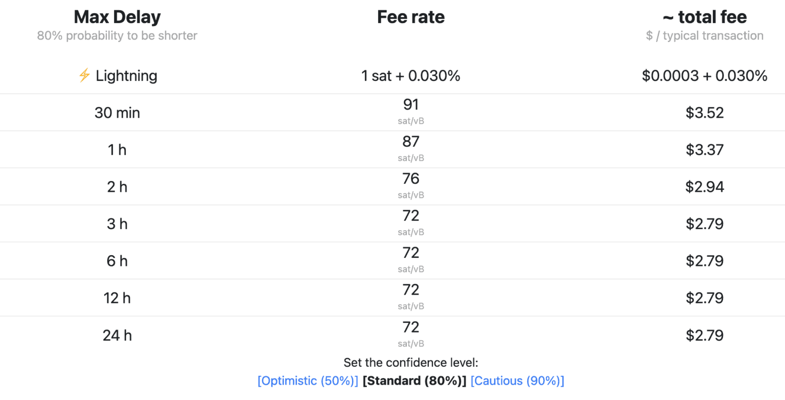Click the Lightning bolt icon

(x=84, y=76)
